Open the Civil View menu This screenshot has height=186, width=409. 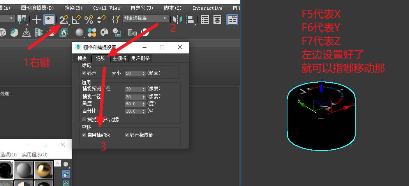(x=106, y=8)
